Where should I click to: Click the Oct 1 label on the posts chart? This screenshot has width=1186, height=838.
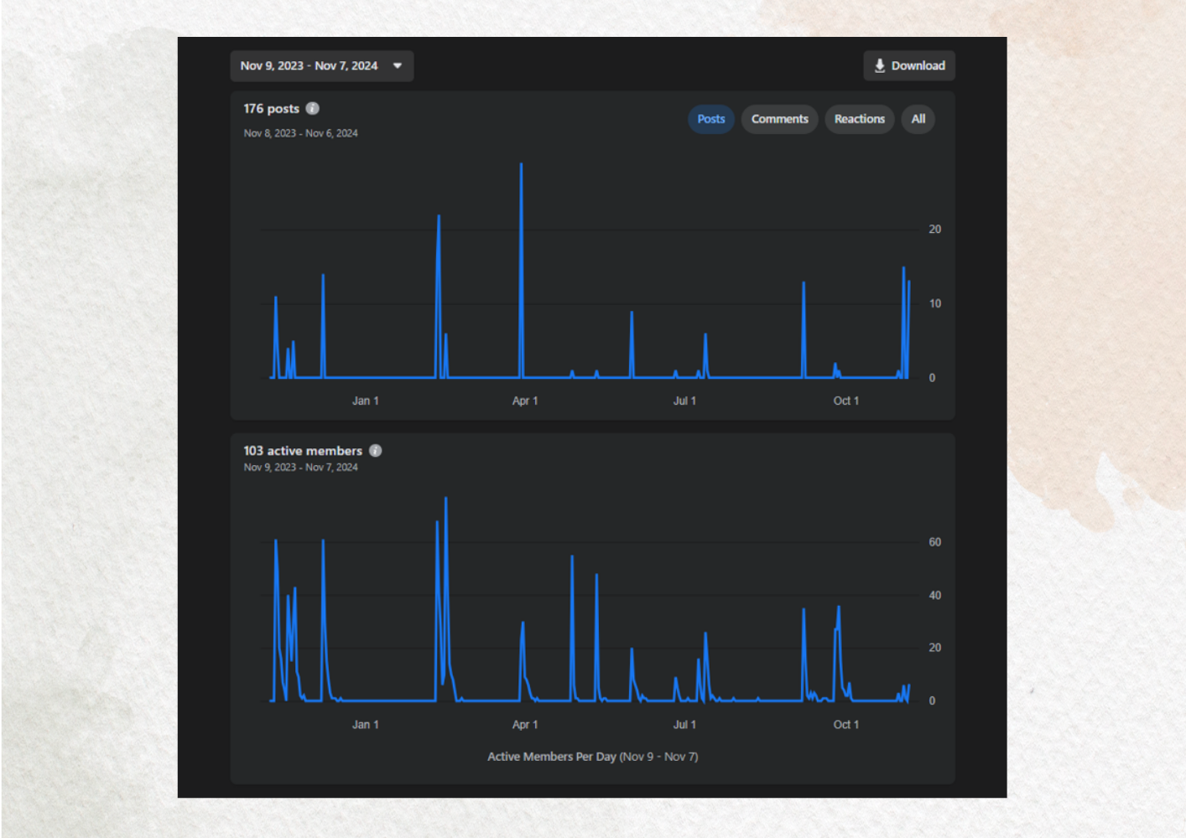click(845, 401)
